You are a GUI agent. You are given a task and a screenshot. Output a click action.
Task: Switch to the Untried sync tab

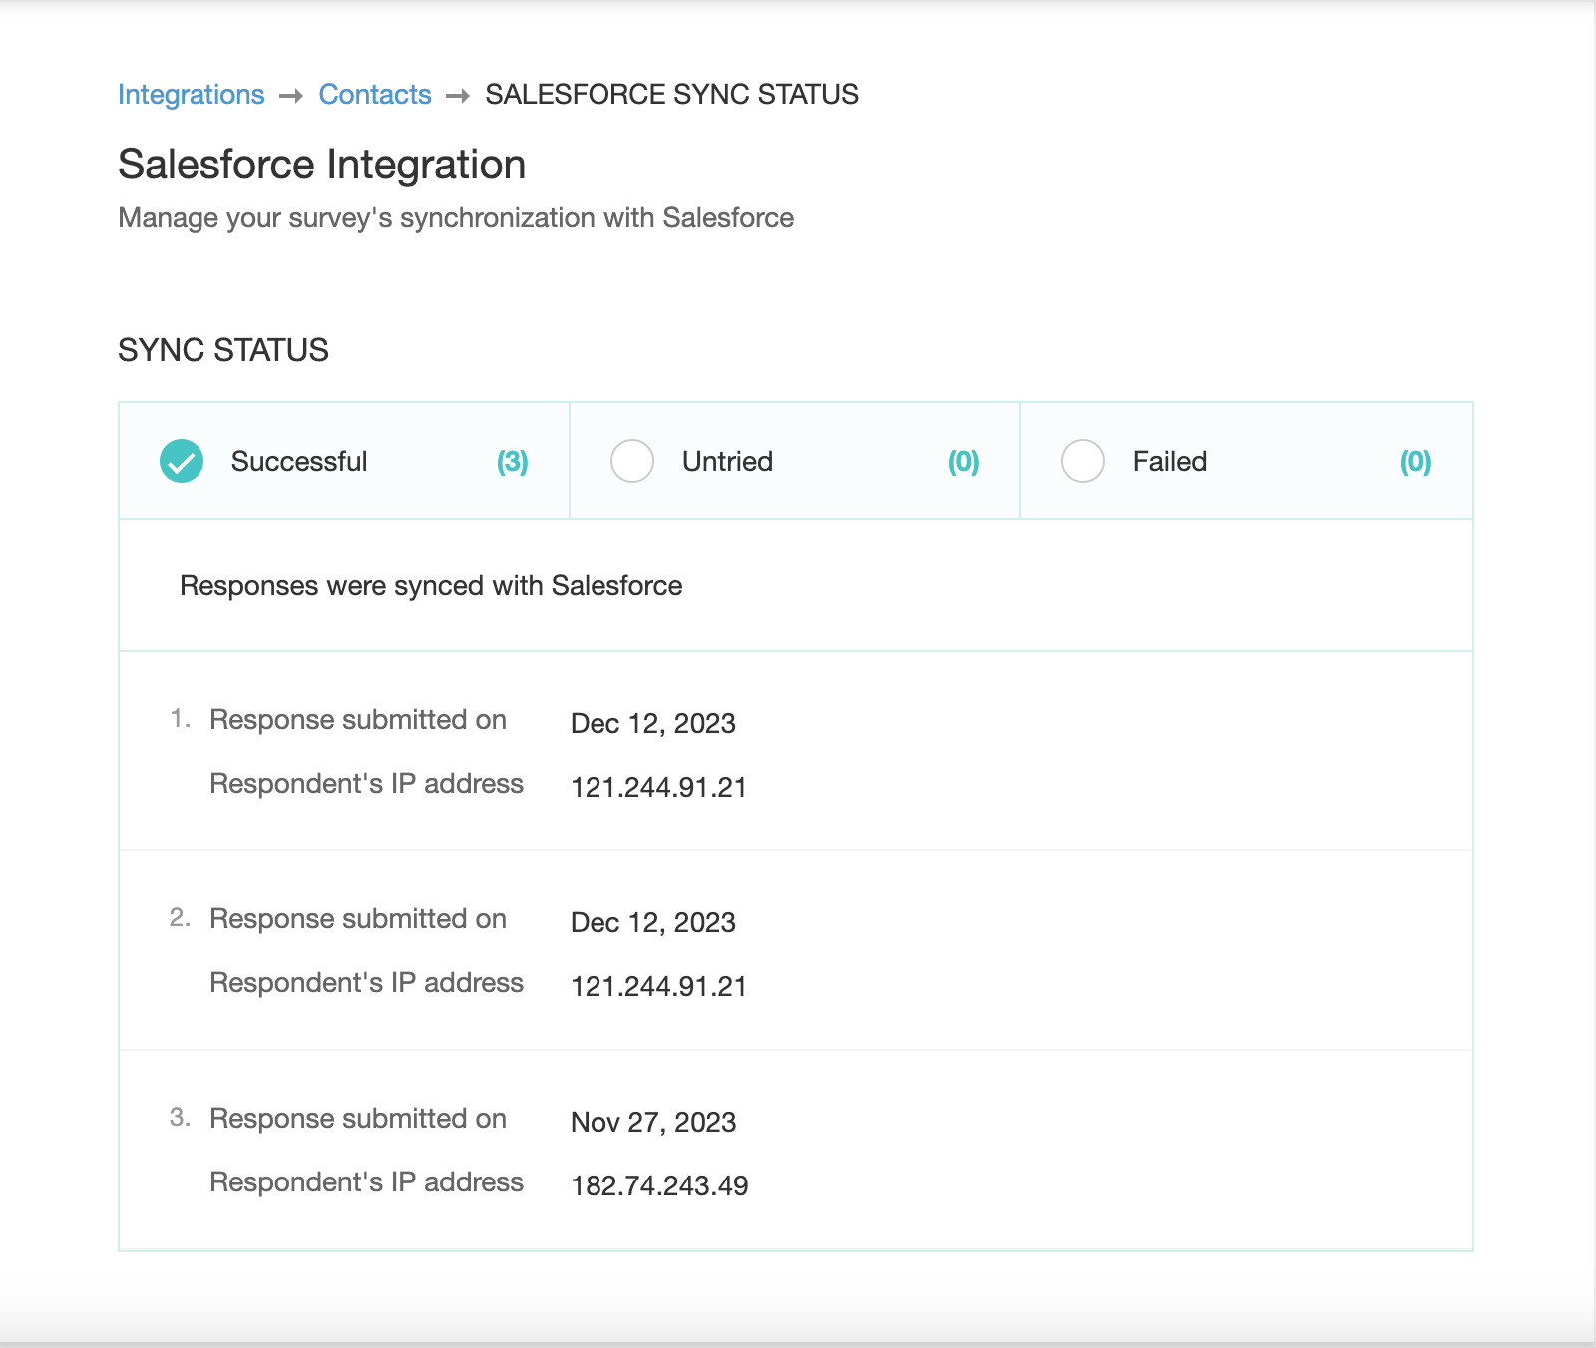[x=727, y=462]
